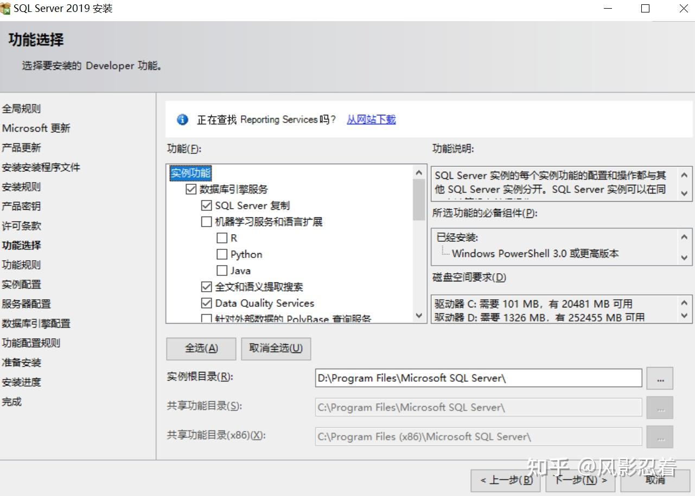Viewport: 695px width, 496px height.
Task: Click browse button beside 共享功能目录
Action: pos(659,407)
